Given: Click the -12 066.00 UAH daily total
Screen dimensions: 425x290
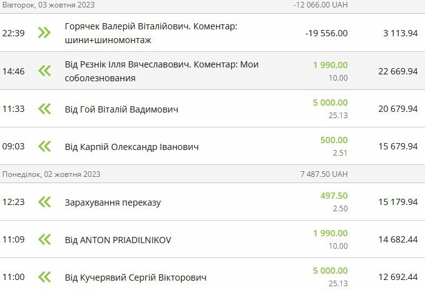Looking at the screenshot, I should click(320, 4).
